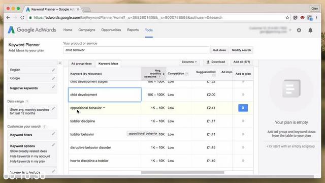Open the Reports menu
Image resolution: width=325 pixels, height=183 pixels.
click(133, 30)
